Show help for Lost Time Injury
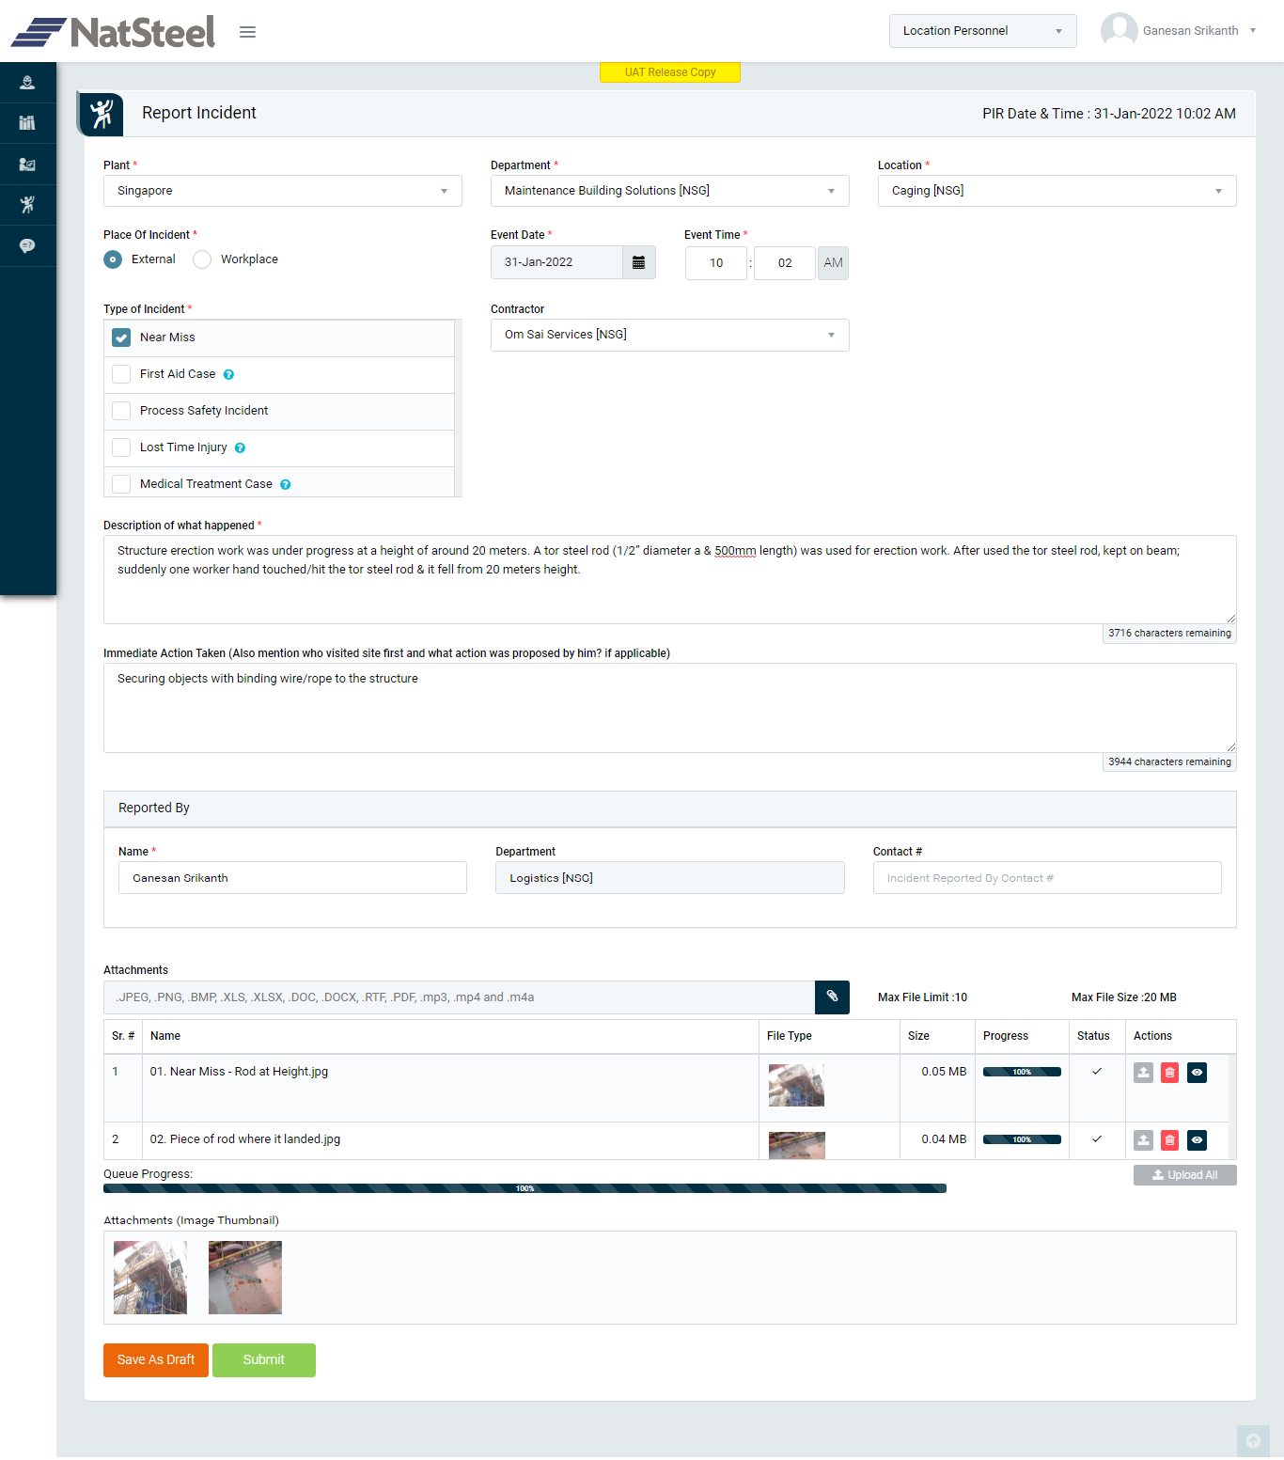 pyautogui.click(x=240, y=448)
